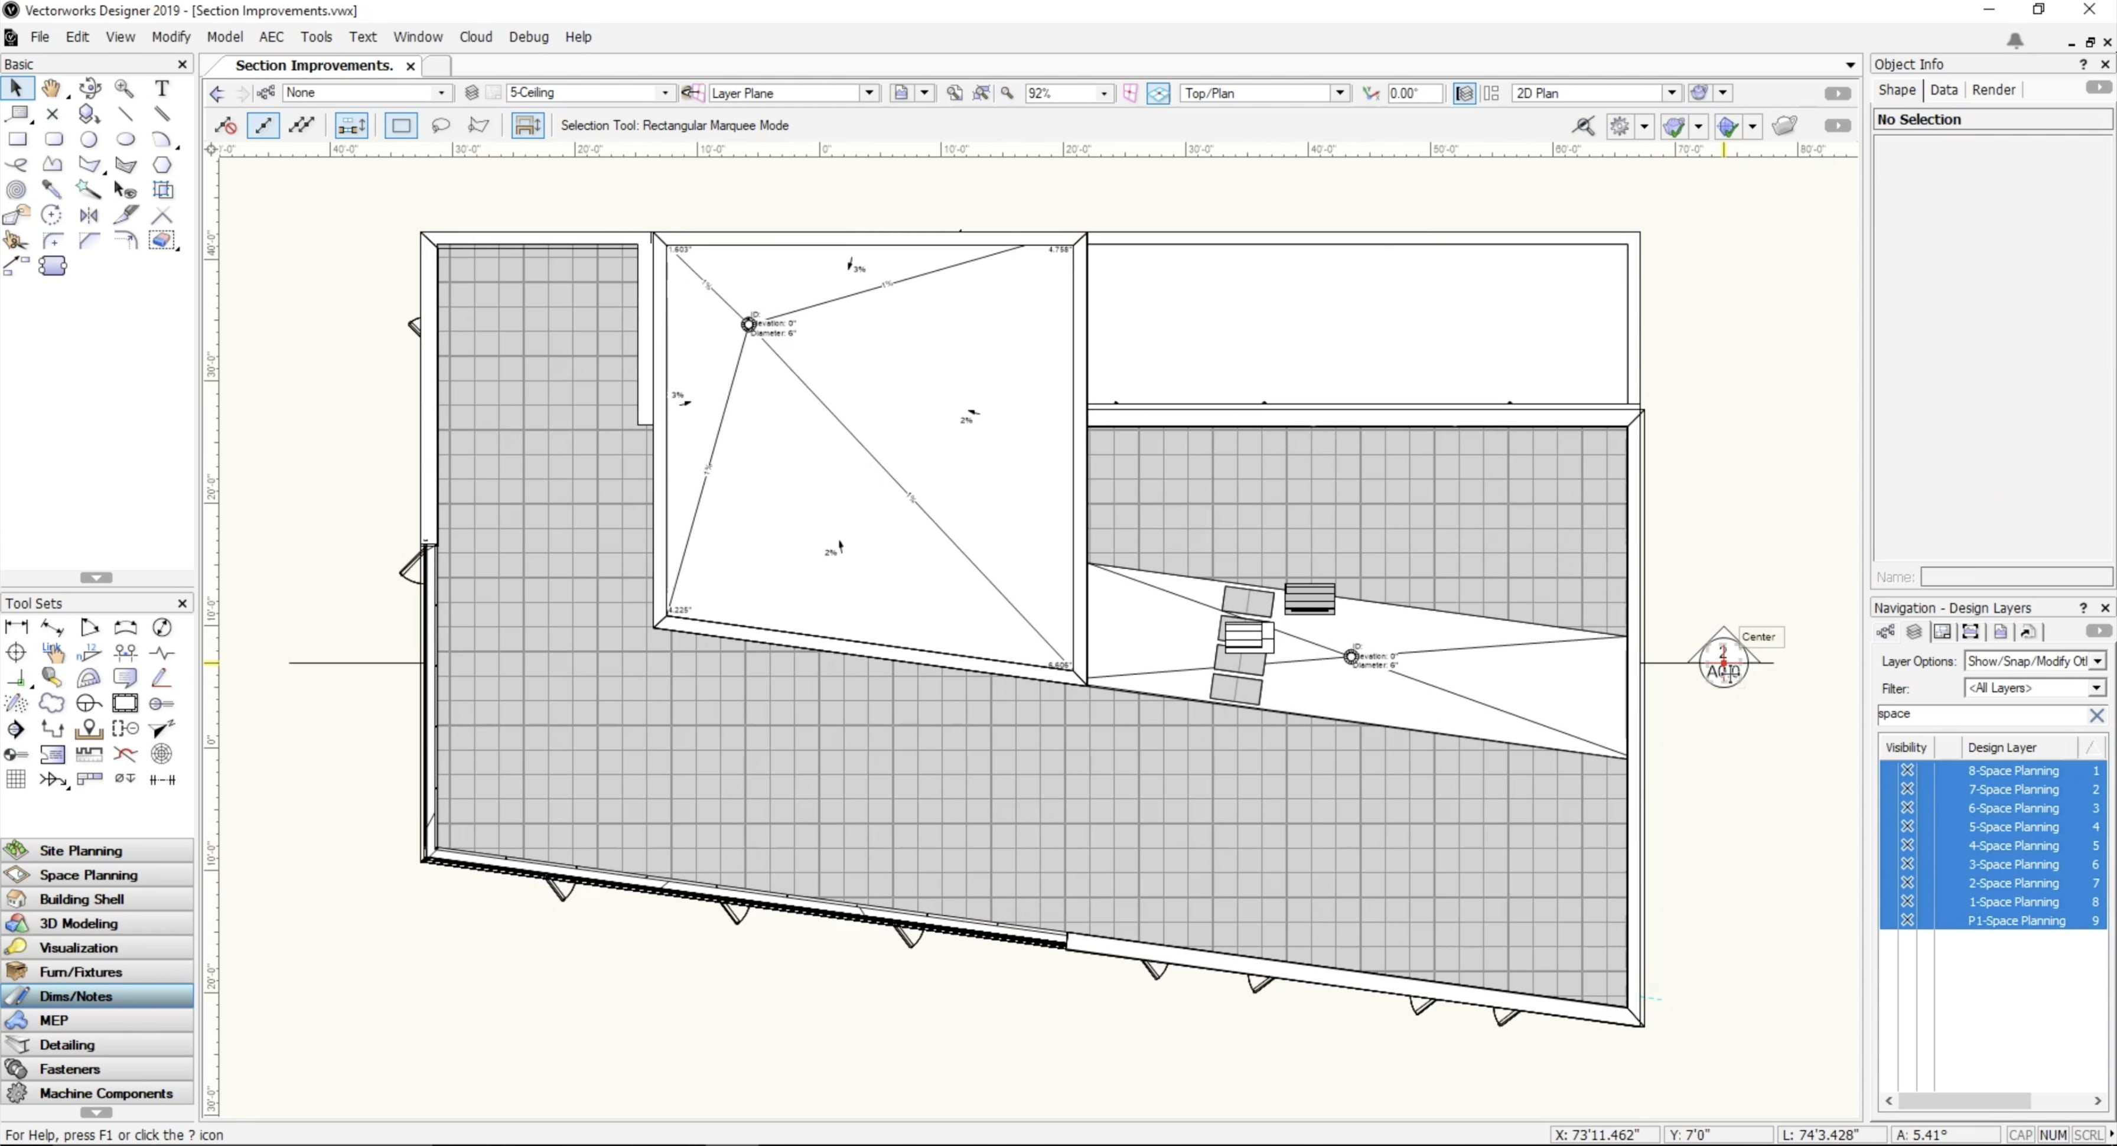Click the Fit to Objects icon
This screenshot has height=1146, width=2117.
pyautogui.click(x=981, y=93)
